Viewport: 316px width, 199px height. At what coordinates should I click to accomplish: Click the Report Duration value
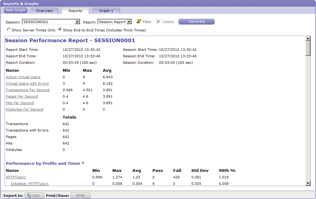[x=80, y=63]
